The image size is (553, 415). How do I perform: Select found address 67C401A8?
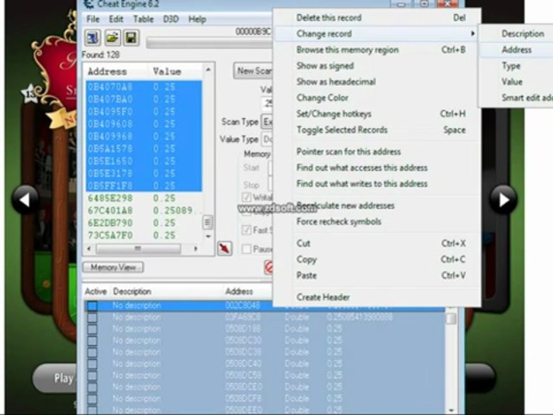pos(144,211)
